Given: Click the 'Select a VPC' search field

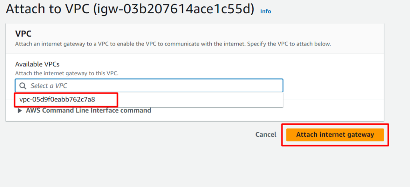Looking at the screenshot, I should [152, 86].
